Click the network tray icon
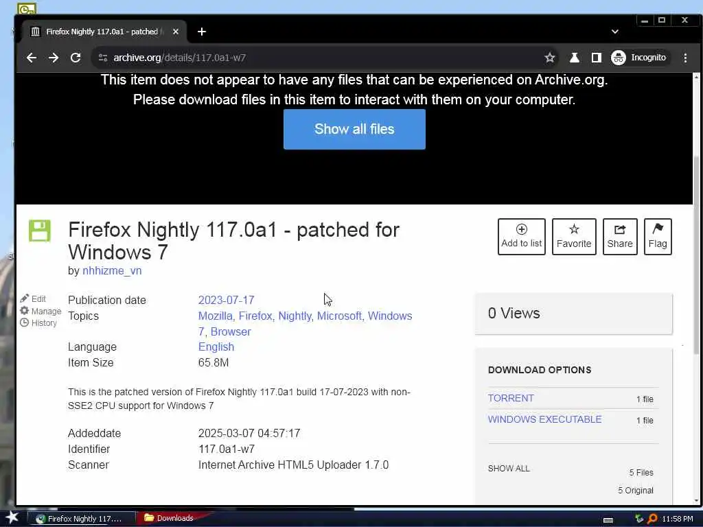 639,519
